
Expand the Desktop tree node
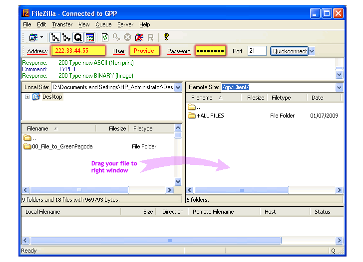(x=27, y=97)
